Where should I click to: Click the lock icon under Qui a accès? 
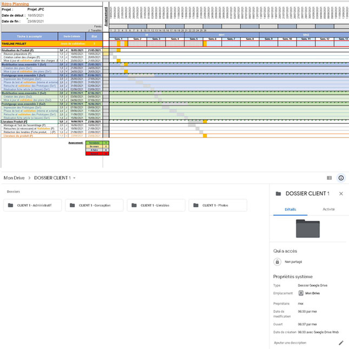click(278, 261)
